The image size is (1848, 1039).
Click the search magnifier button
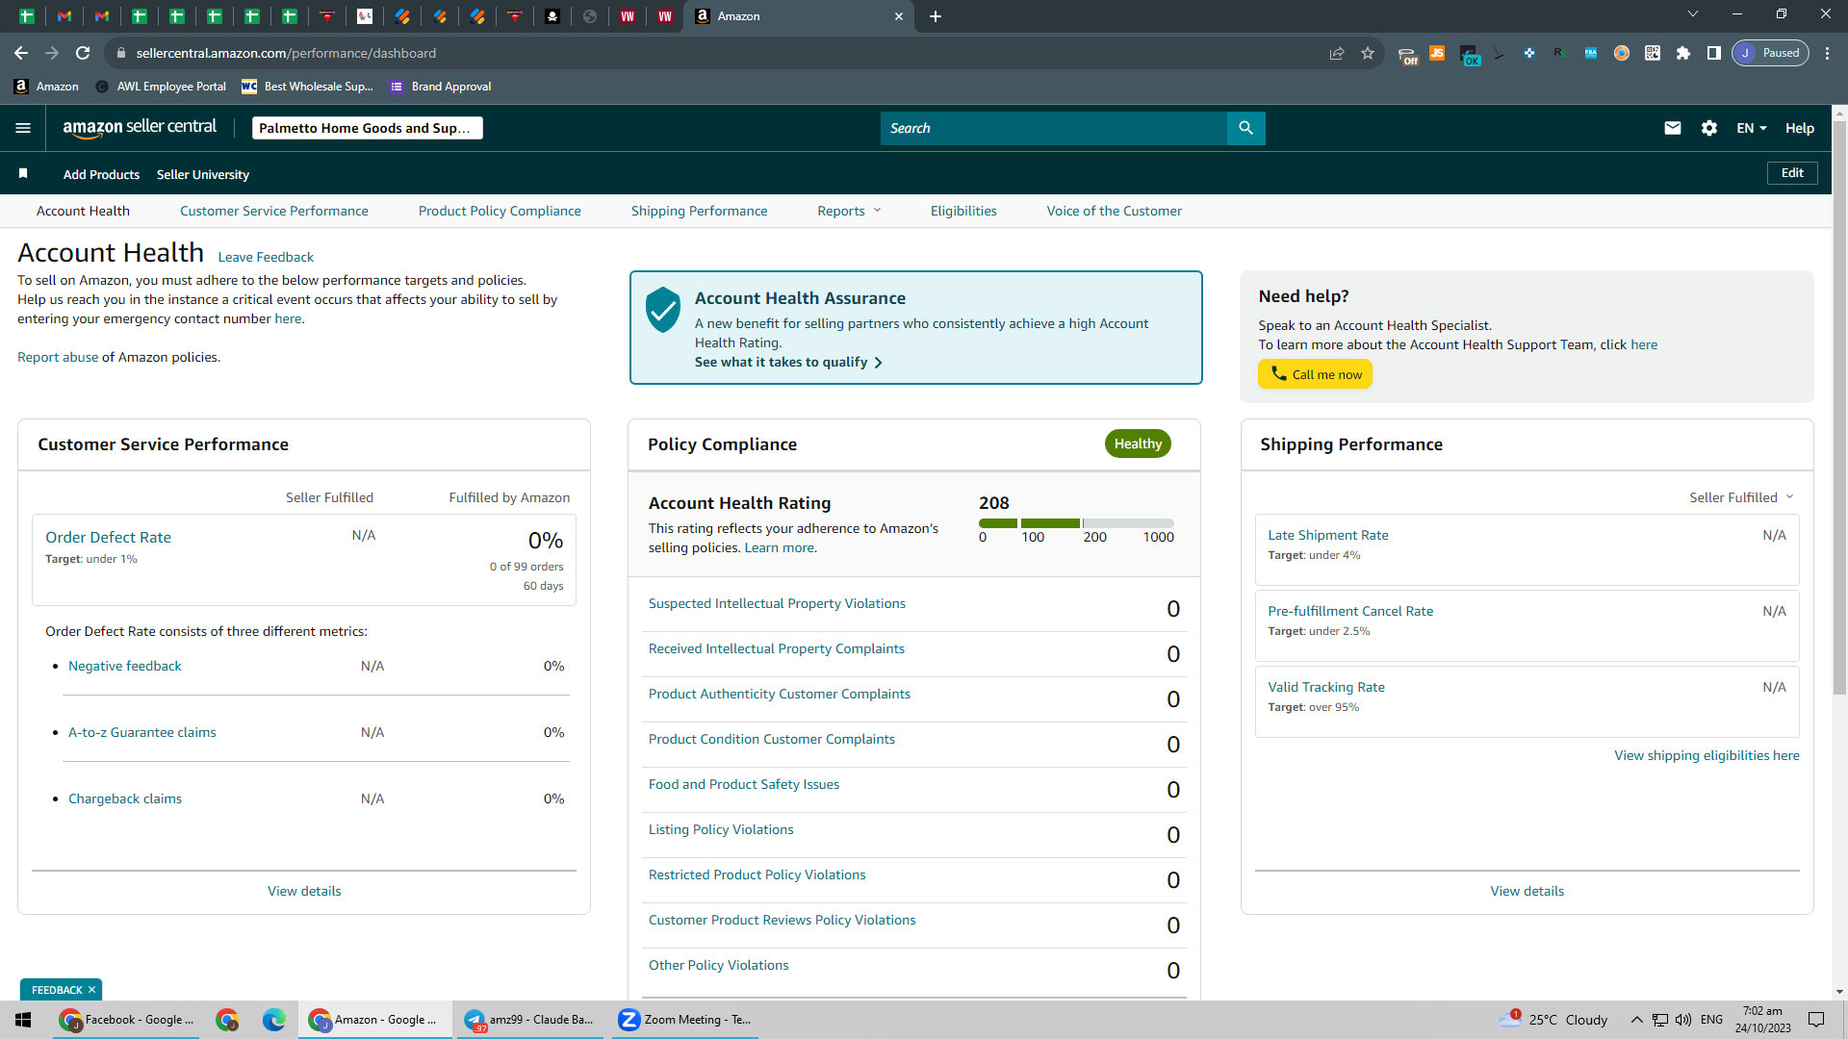tap(1245, 128)
